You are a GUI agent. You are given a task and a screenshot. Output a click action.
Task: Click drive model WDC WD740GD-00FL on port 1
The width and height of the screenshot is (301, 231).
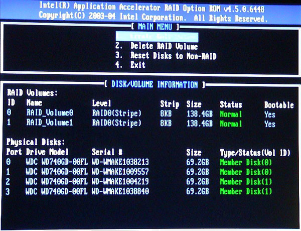tap(57, 171)
